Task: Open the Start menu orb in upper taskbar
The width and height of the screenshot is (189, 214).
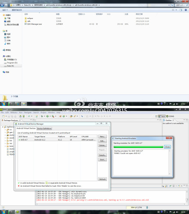Action: 3,104
